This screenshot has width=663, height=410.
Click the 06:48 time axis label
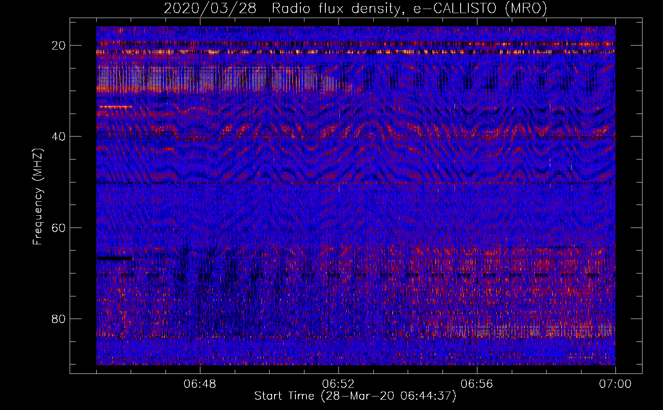point(200,384)
